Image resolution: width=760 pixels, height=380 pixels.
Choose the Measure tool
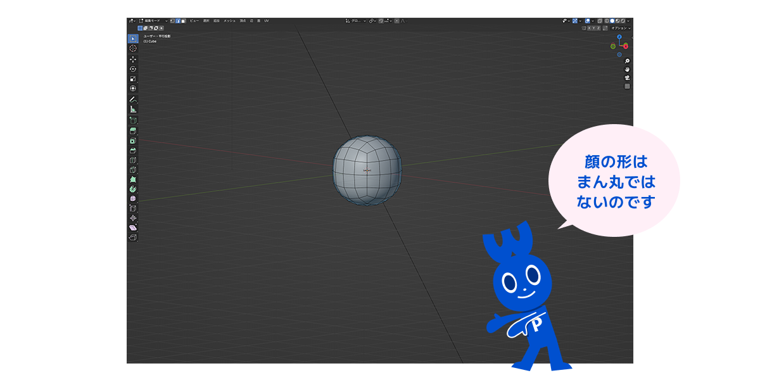coord(133,109)
